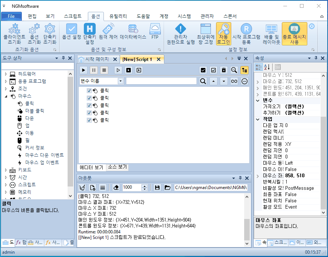Image resolution: width=328 pixels, height=257 pixels.
Task: Click the refresh icon in ribbon corner
Action: click(x=312, y=26)
